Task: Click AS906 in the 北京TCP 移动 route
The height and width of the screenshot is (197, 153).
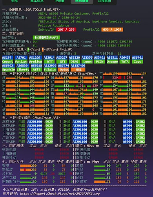Action: coord(127,122)
